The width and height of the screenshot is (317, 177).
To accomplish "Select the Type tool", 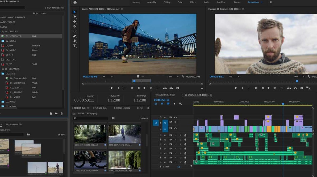I will pos(74,46).
